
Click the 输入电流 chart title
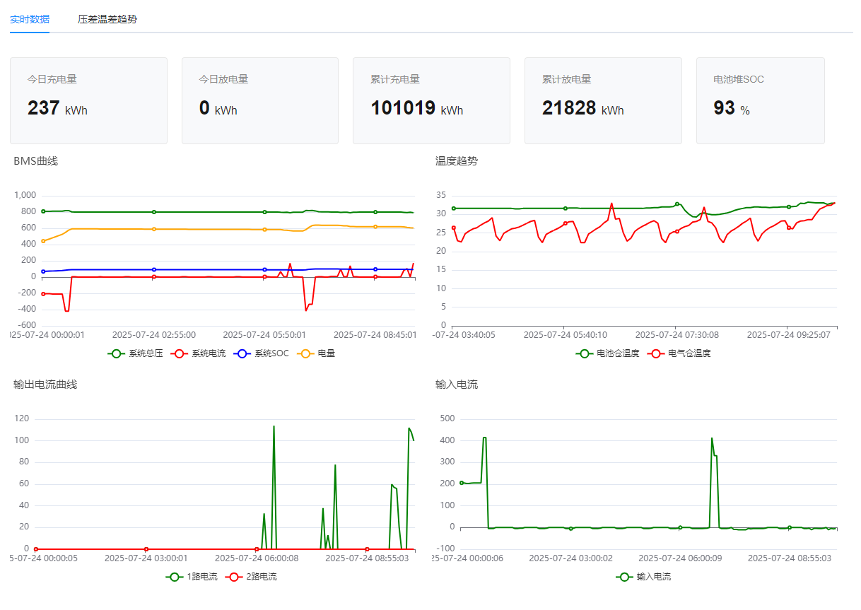point(457,385)
